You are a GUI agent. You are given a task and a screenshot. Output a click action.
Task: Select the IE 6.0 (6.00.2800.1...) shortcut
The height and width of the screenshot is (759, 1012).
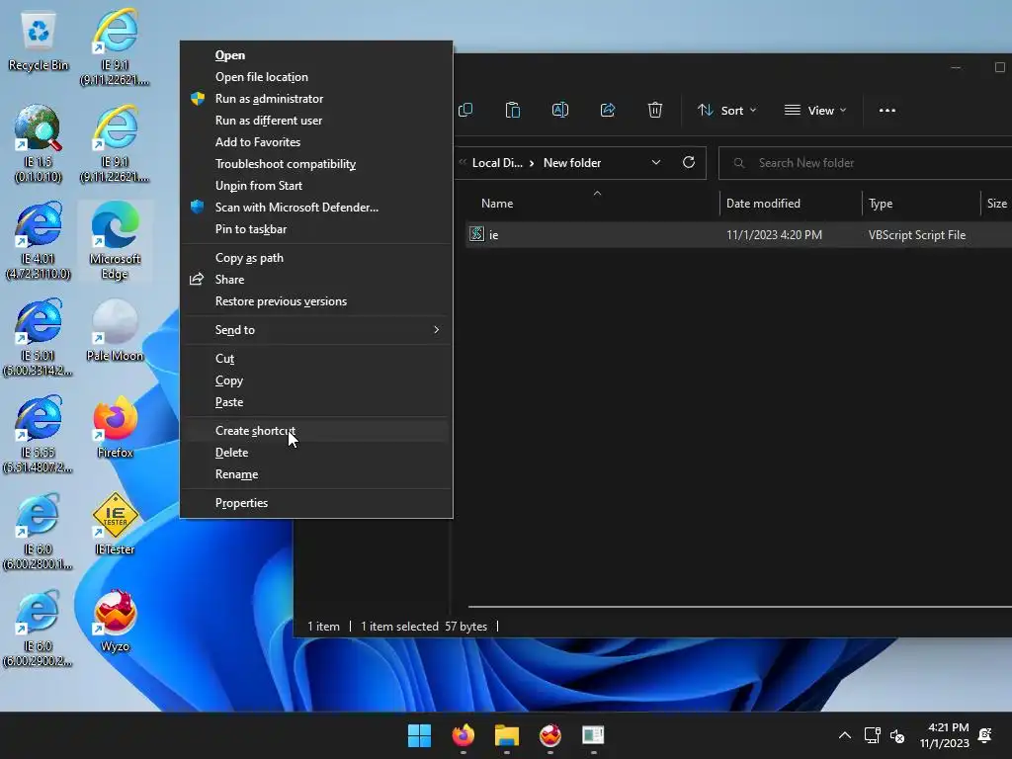[39, 531]
